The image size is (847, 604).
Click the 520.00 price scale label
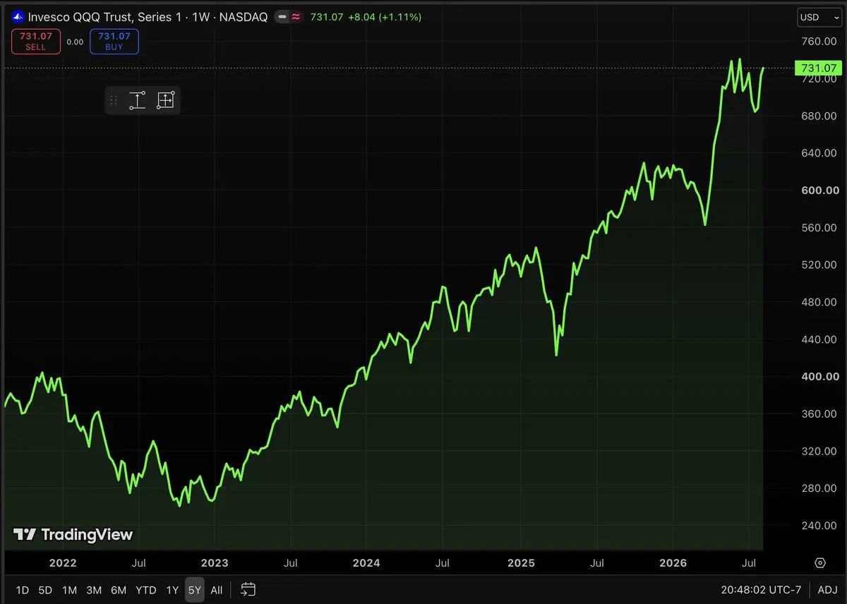coord(819,265)
